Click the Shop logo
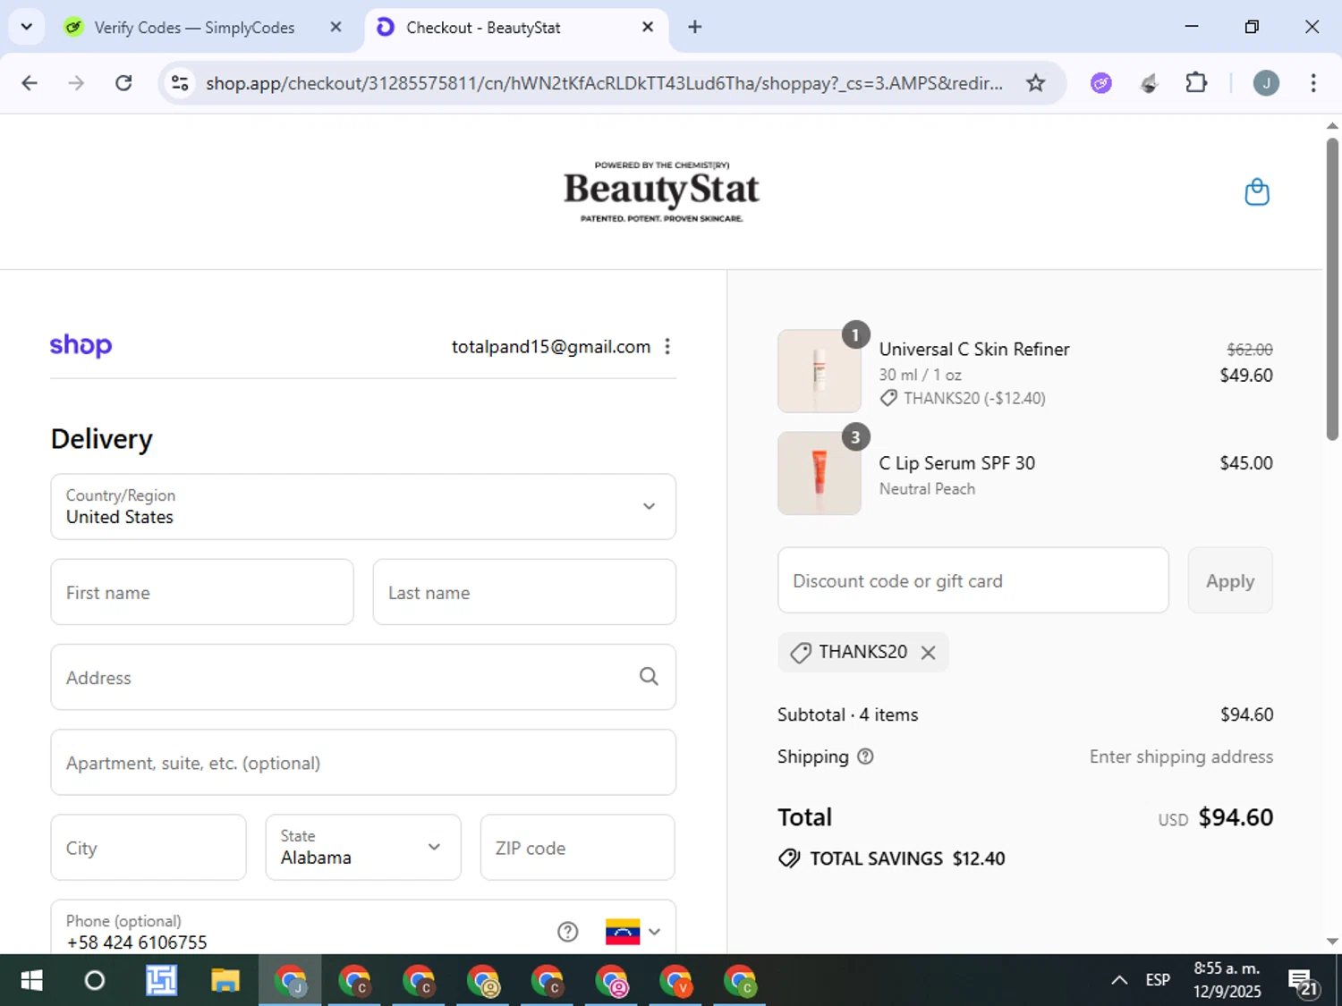1342x1006 pixels. coord(81,346)
